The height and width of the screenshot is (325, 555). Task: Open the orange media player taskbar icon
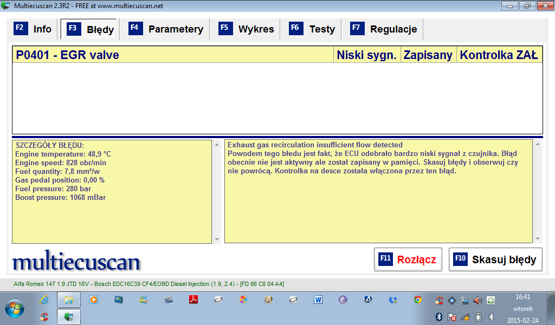[94, 300]
